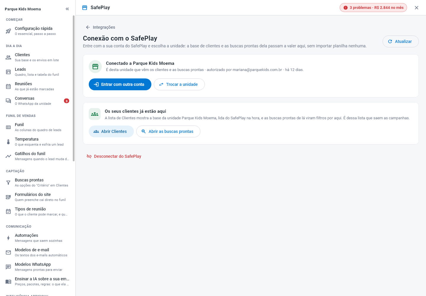
Task: Open the 3 problemas R$ 2.844 pill
Action: 373,8
